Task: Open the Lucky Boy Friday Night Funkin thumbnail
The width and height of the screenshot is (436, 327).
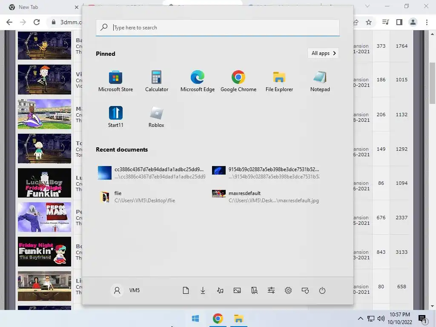Action: point(44,183)
